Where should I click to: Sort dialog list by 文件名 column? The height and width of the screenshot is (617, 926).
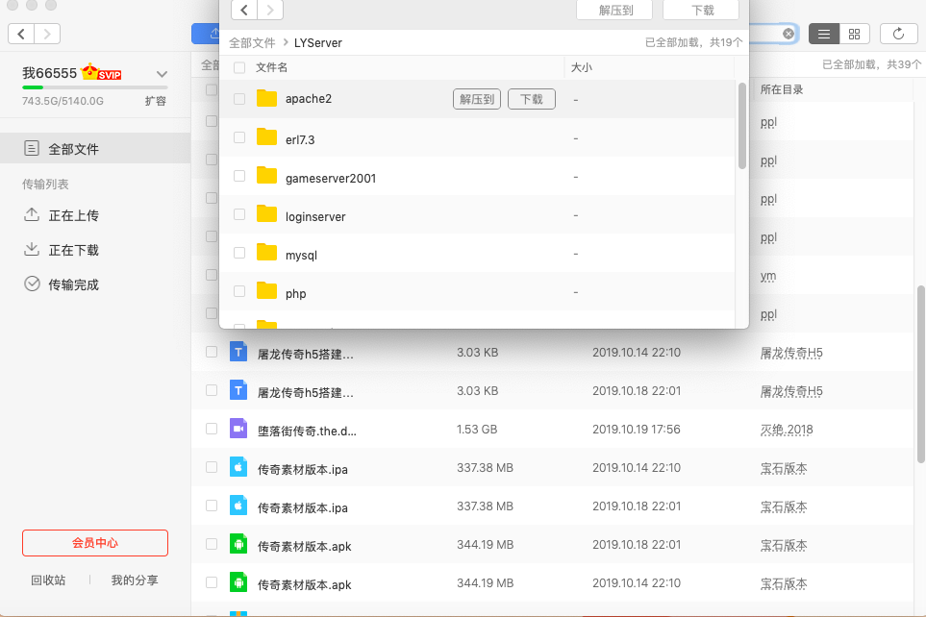pos(272,68)
